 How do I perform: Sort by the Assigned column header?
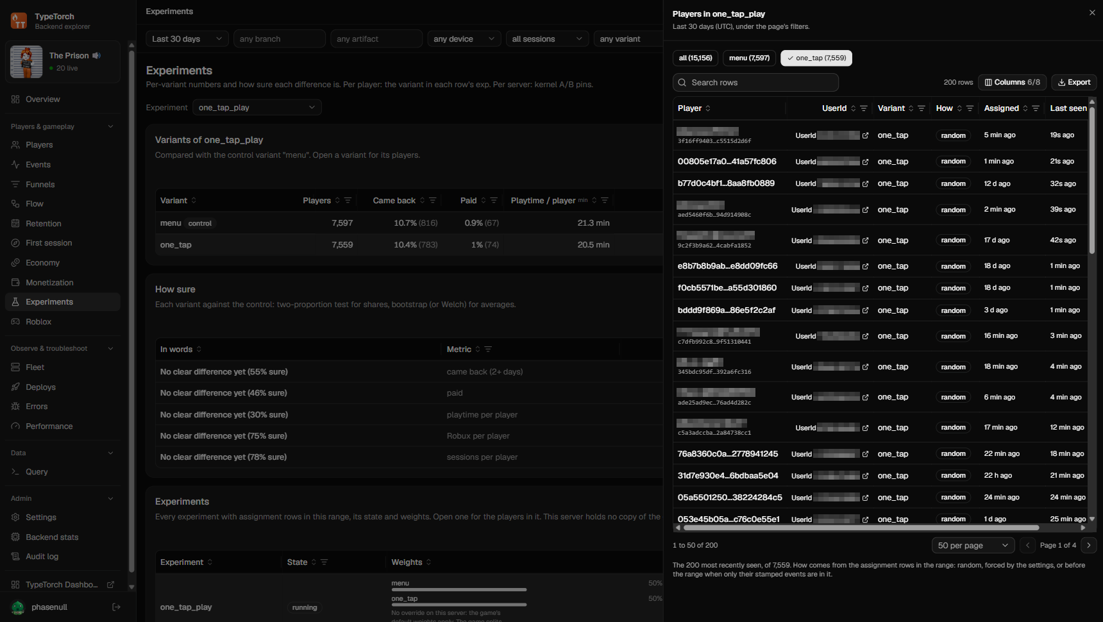[x=1005, y=108]
